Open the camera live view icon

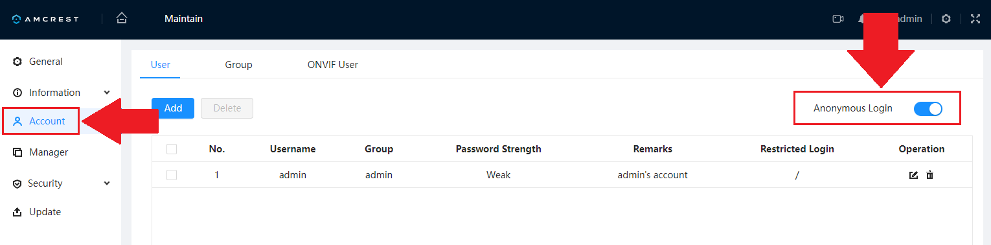tap(837, 19)
